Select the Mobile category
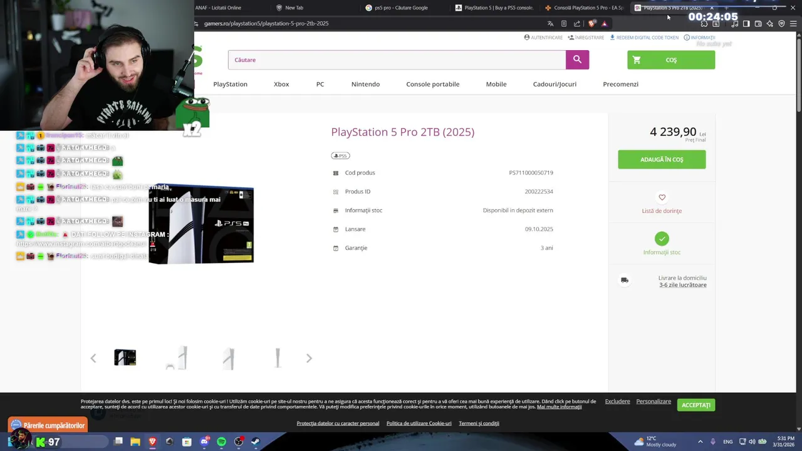The image size is (802, 451). tap(496, 84)
